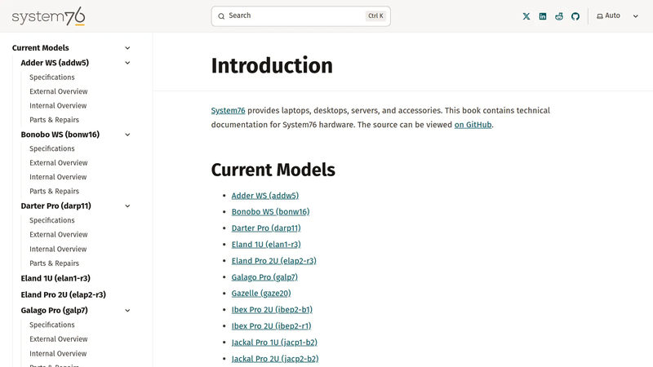Open the System76 X (Twitter) profile icon
Viewport: 653px width, 367px height.
(x=526, y=16)
